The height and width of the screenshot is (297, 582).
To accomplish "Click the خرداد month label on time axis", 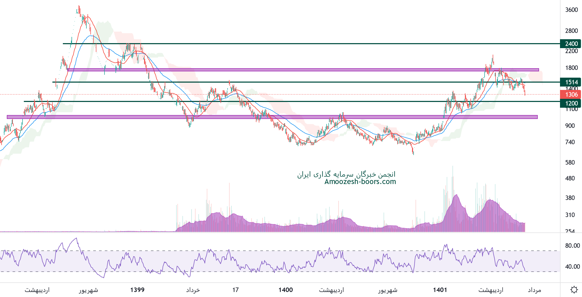I will pos(193,290).
